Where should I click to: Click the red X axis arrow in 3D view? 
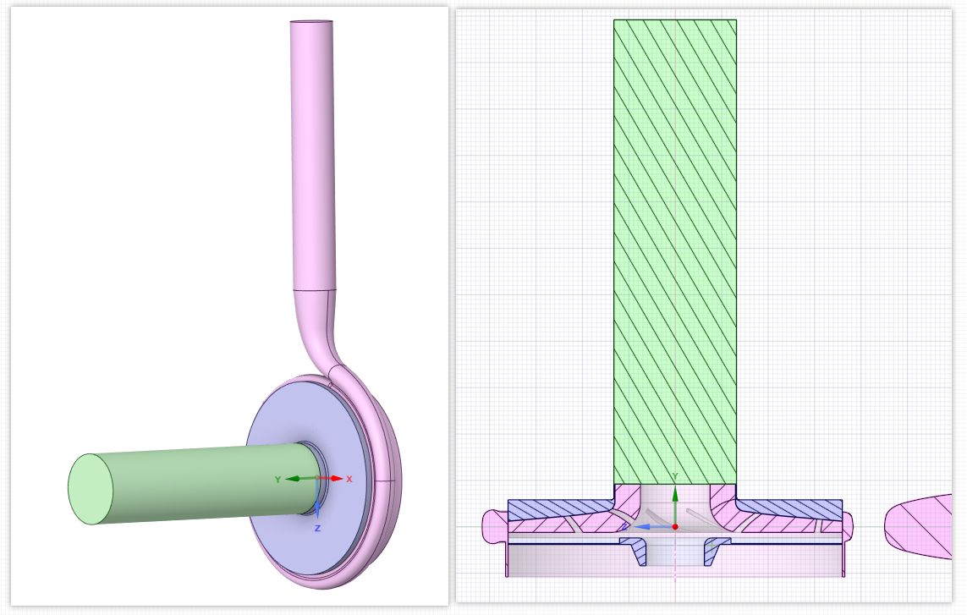tap(337, 479)
